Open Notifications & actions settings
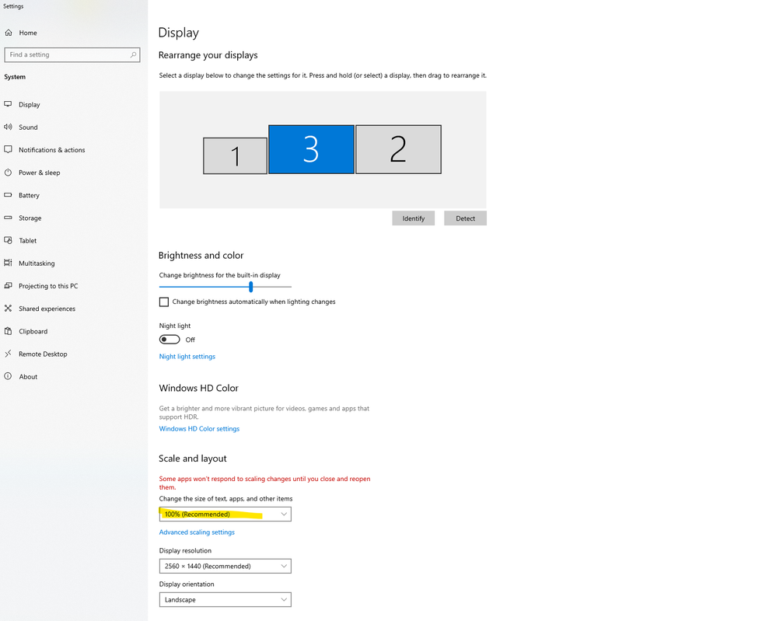This screenshot has height=621, width=776. click(x=52, y=150)
